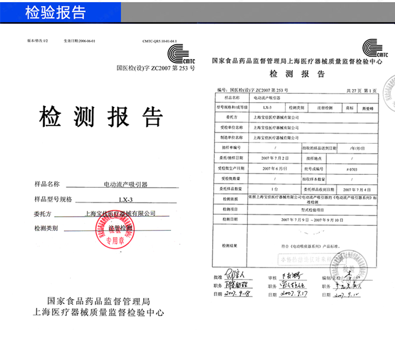Click the 委托/抽样日期 table cell

[x=231, y=158]
